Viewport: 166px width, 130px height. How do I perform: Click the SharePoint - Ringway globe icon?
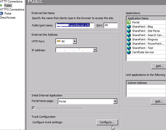[129, 39]
